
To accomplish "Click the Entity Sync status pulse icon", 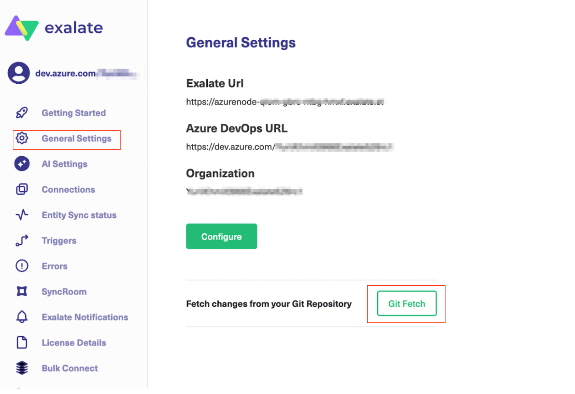I will (x=22, y=215).
